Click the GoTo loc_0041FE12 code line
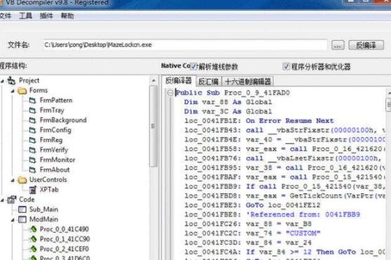Viewport: 391px width, 260px height. tap(252, 205)
